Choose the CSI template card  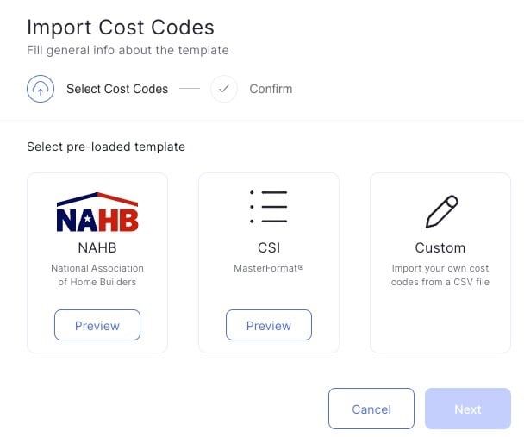(269, 263)
